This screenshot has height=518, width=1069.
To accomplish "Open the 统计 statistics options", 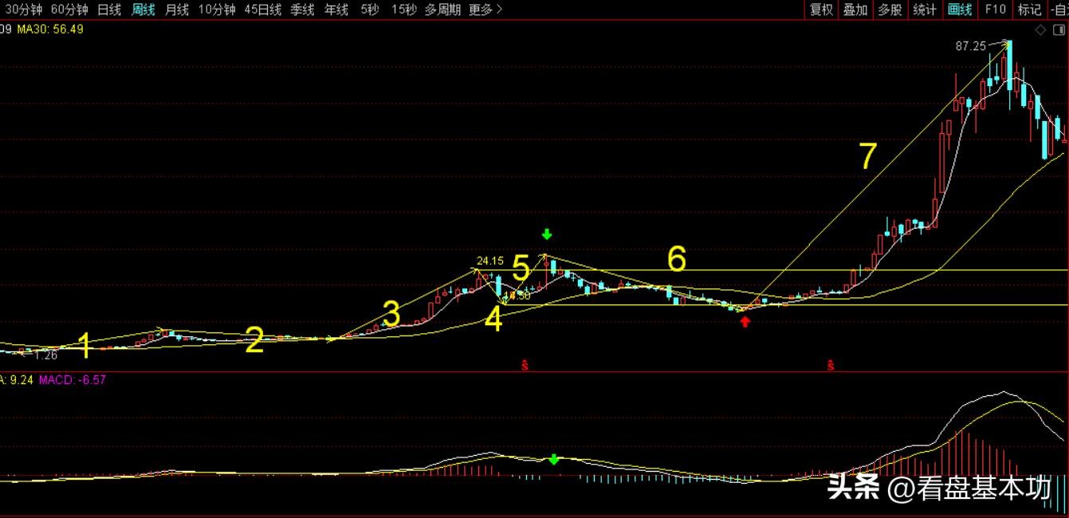I will (x=925, y=10).
